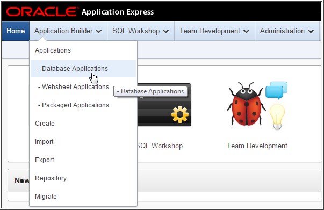Screen dimensions: 324x210
Task: Select Repository from the menu
Action: [83, 178]
